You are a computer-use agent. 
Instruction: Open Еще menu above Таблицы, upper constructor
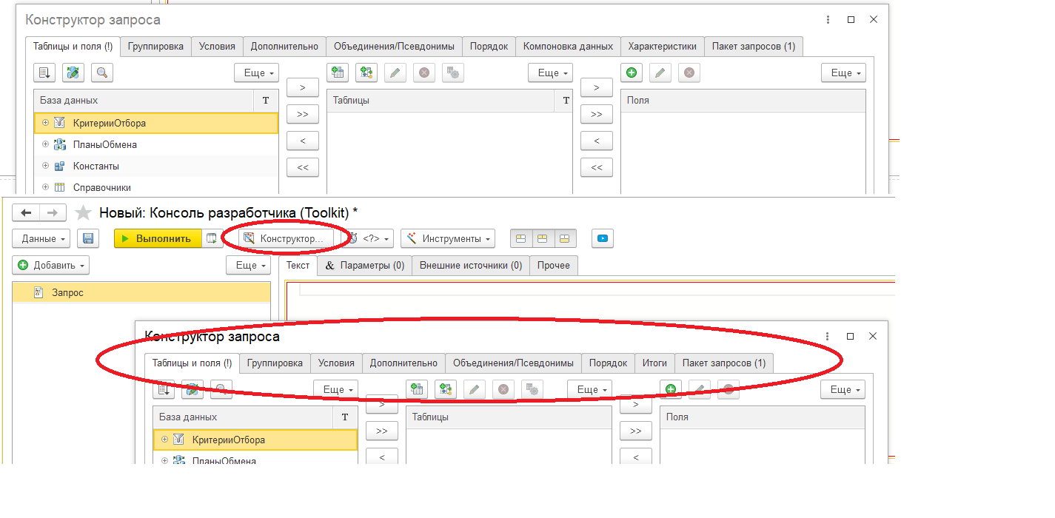(550, 73)
